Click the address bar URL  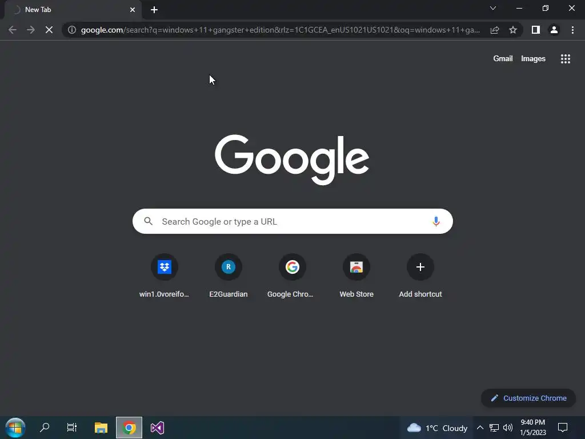click(x=280, y=30)
